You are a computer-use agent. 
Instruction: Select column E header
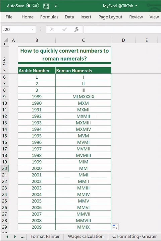coord(147,40)
